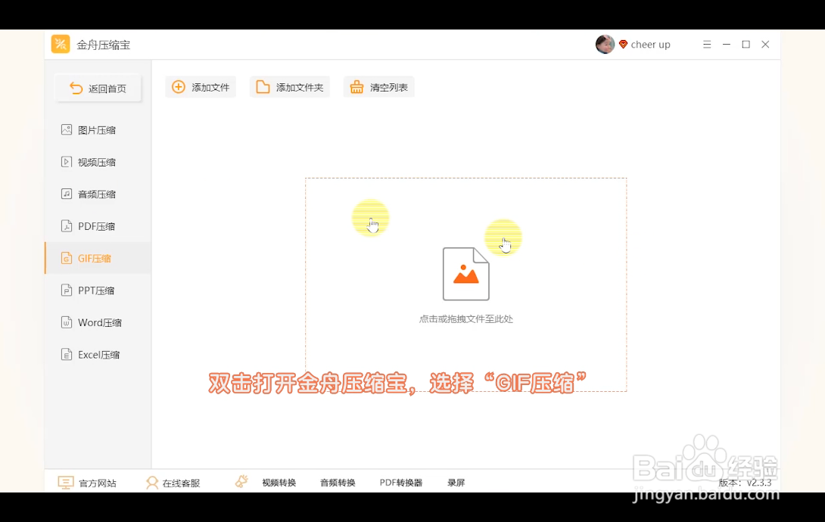Open the user avatar profile picture
Screen dimensions: 825x522
tap(605, 45)
